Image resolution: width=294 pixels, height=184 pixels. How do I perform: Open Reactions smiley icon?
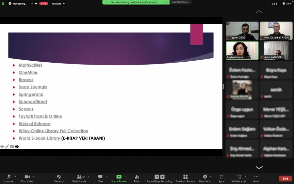(x=205, y=177)
